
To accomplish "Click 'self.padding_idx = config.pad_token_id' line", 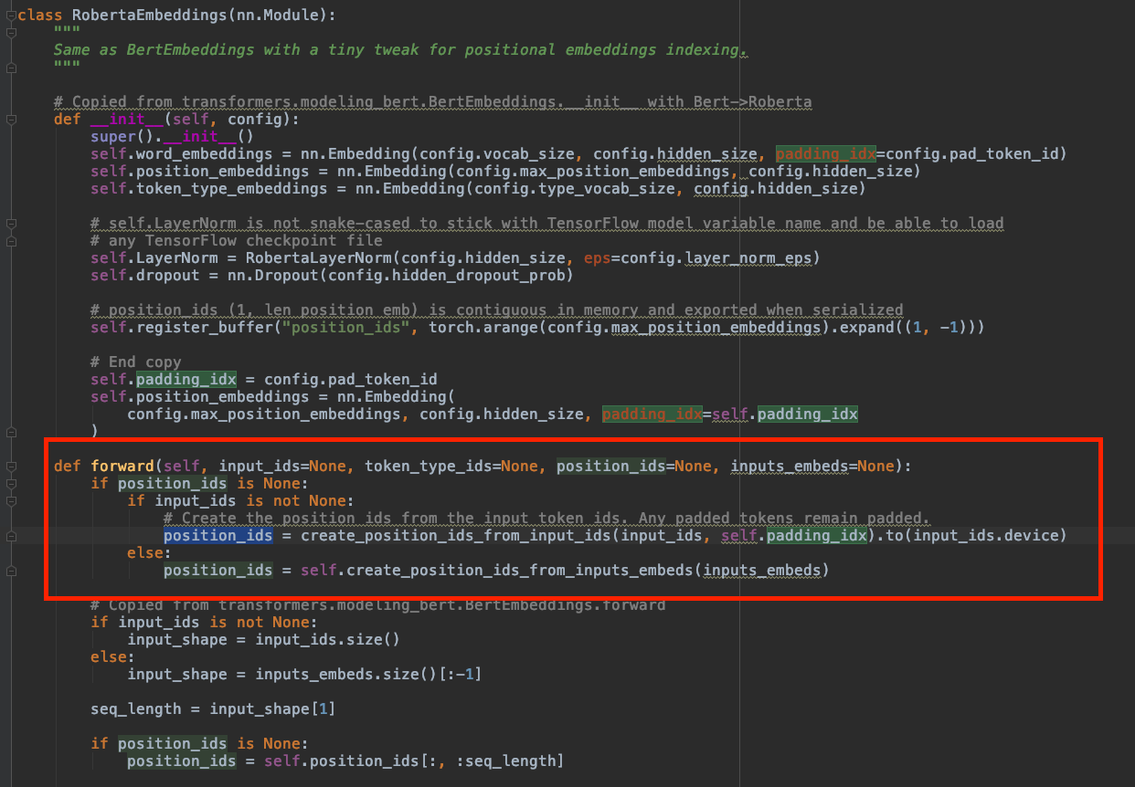I will tap(264, 380).
